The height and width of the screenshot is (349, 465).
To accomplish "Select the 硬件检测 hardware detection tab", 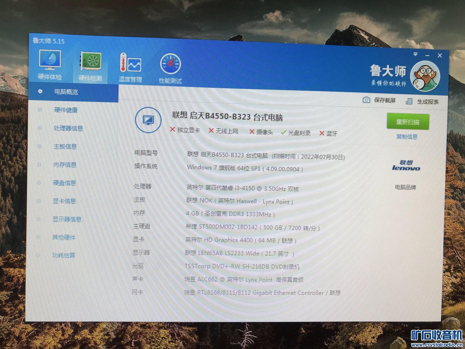I will pyautogui.click(x=90, y=67).
